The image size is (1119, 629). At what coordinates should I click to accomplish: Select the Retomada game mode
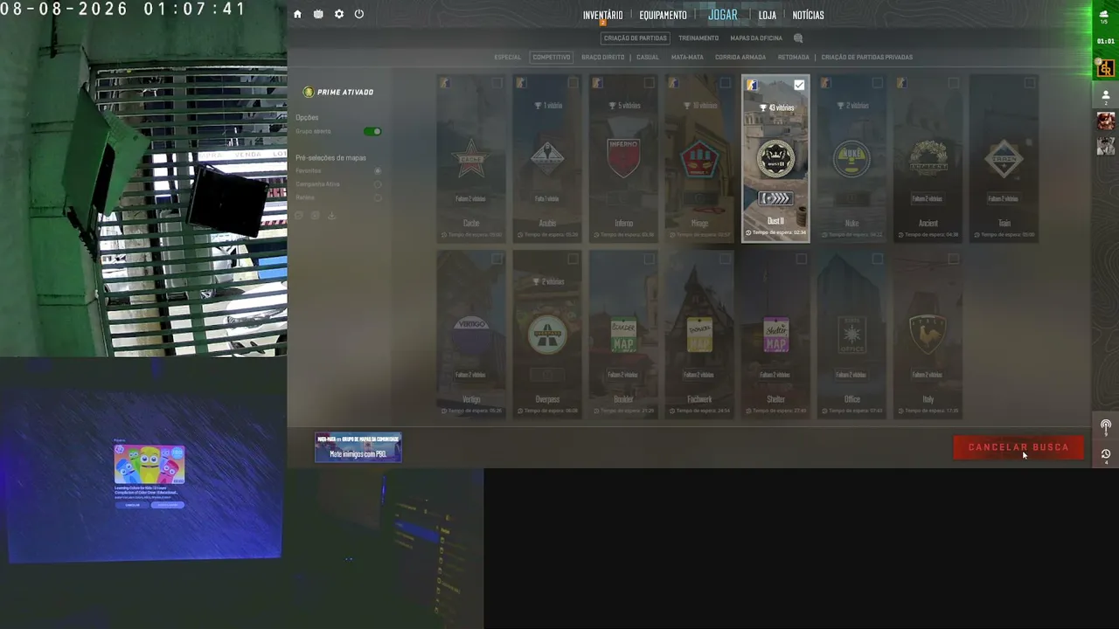click(794, 58)
